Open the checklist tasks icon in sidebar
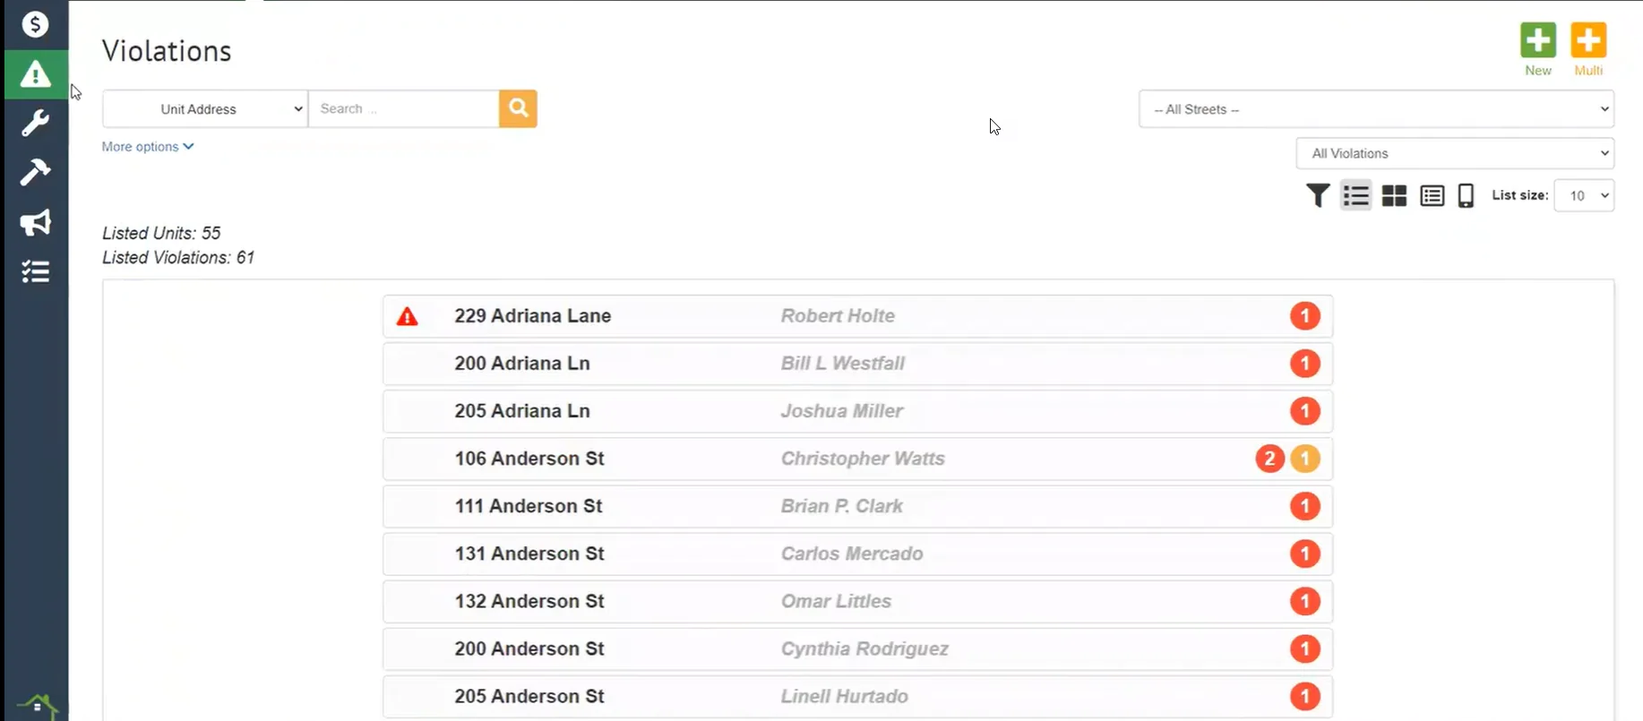This screenshot has width=1643, height=721. click(x=35, y=271)
